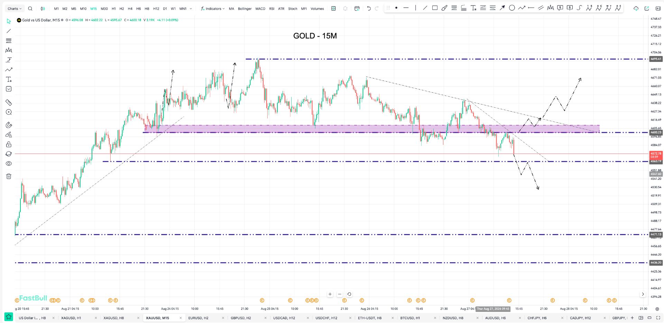The width and height of the screenshot is (664, 323).
Task: Open the emoji sticker tool
Action: click(9, 89)
